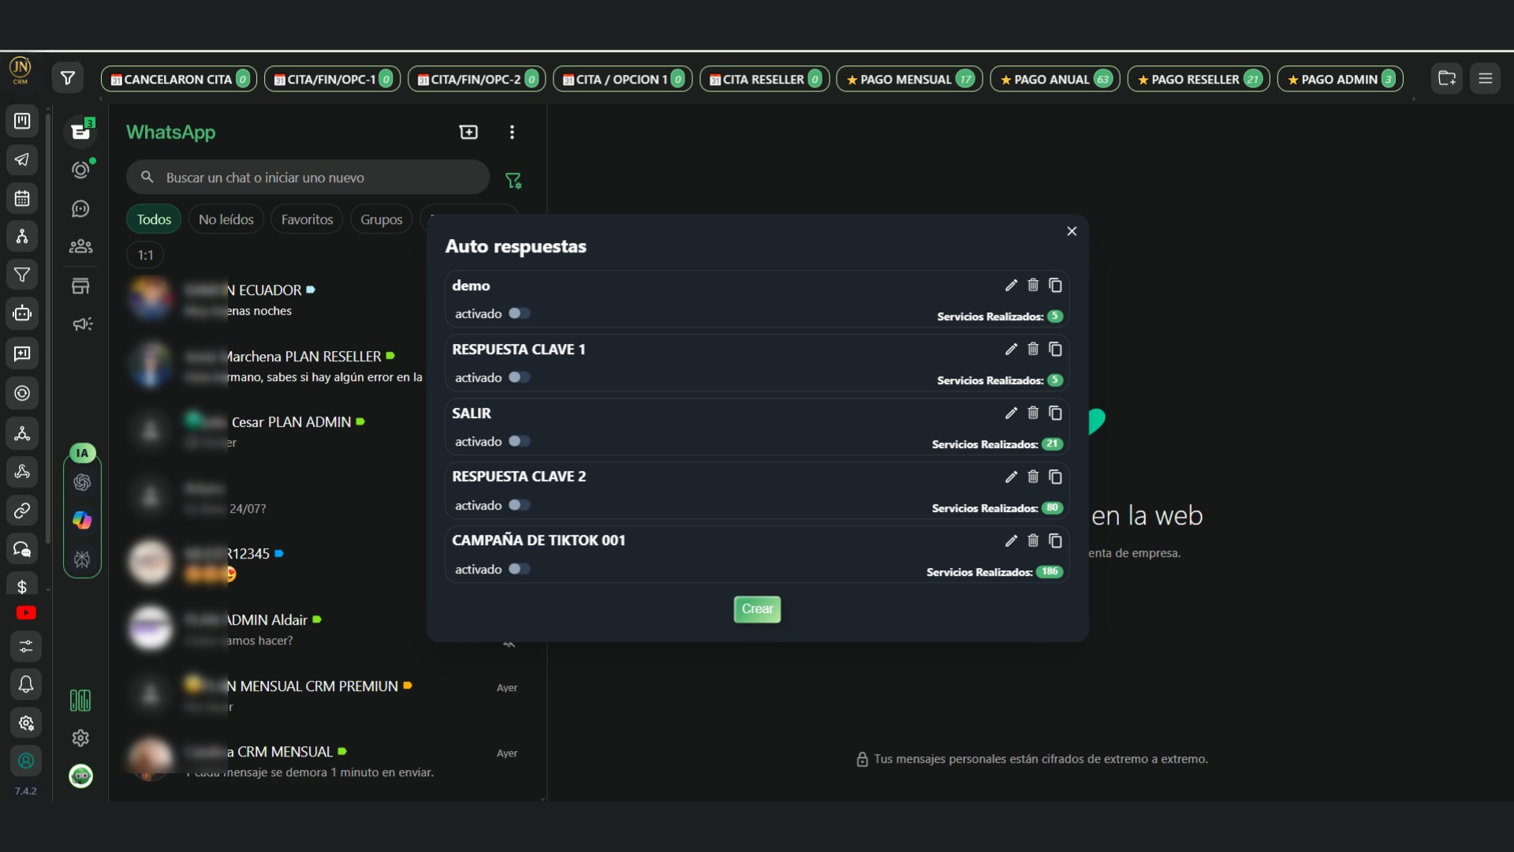Click pencil icon for CAMPAÑA DE TIKTOK 001
The width and height of the screenshot is (1514, 852).
pyautogui.click(x=1011, y=540)
